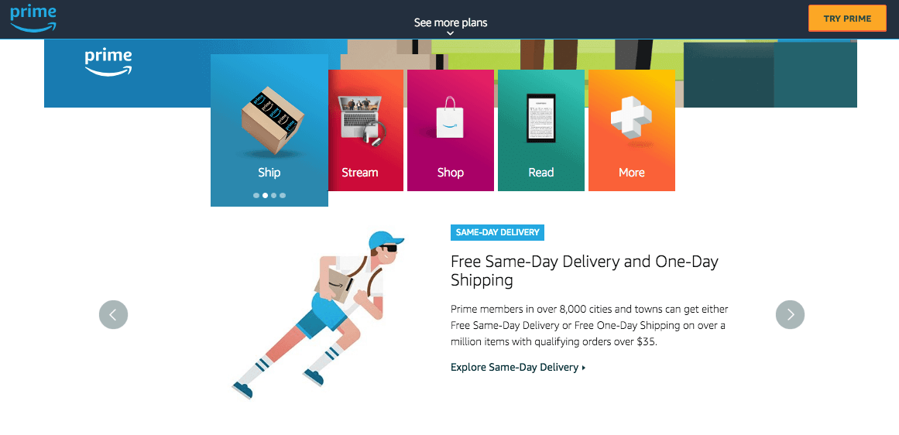Click the SAME-DAY DELIVERY blue label

tap(497, 232)
